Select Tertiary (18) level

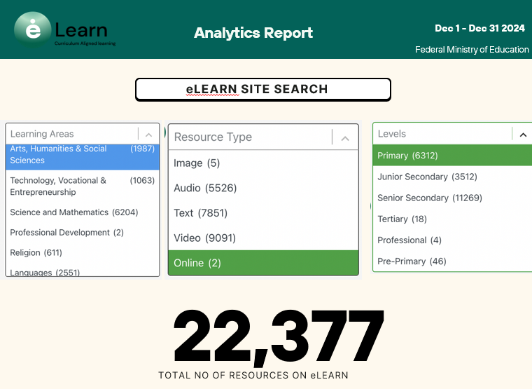coord(452,219)
